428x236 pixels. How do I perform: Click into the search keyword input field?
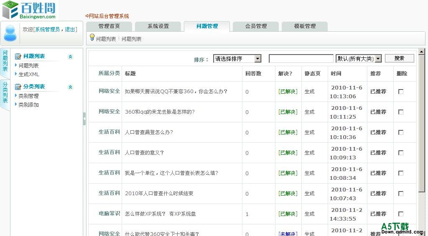point(301,58)
